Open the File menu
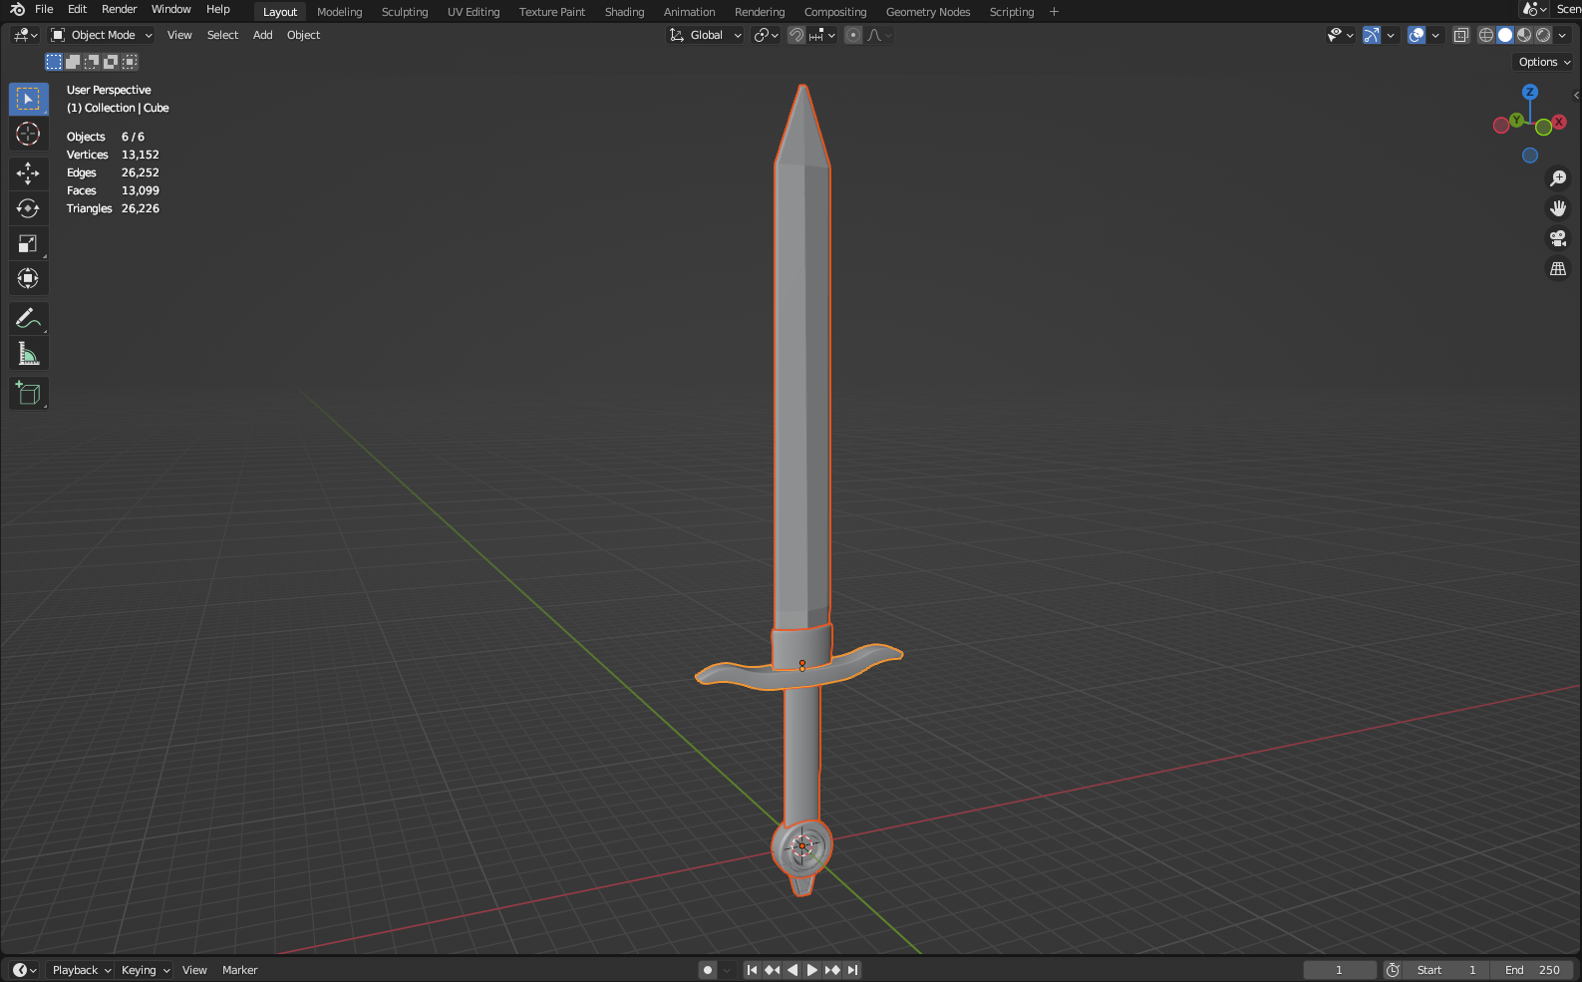 pyautogui.click(x=44, y=10)
